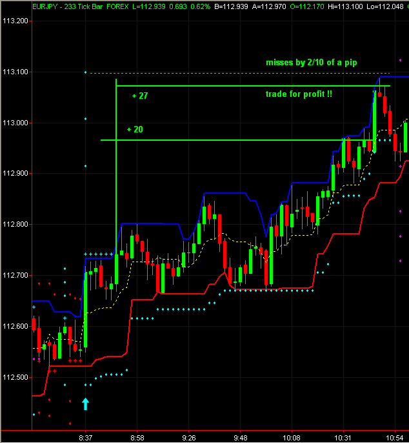Click the 'L=112.939' last price value
Screen dimensions: 409x443
point(149,6)
